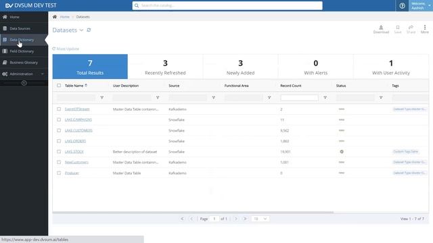Screen dimensions: 433x243
Task: Select the Total Results tile
Action: (x=90, y=67)
